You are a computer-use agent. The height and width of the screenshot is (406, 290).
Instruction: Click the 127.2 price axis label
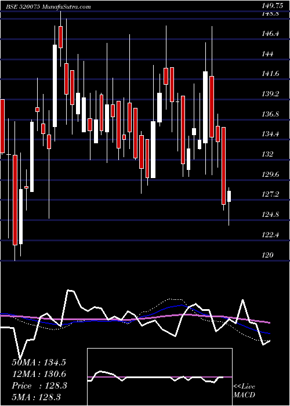coord(271,194)
